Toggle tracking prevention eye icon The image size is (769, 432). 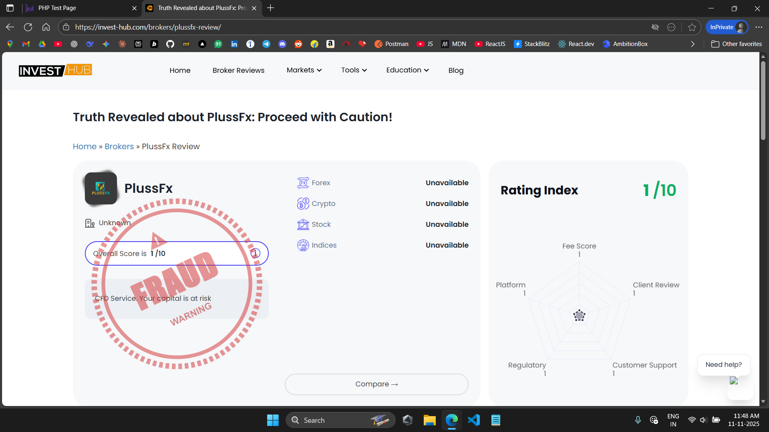[655, 27]
